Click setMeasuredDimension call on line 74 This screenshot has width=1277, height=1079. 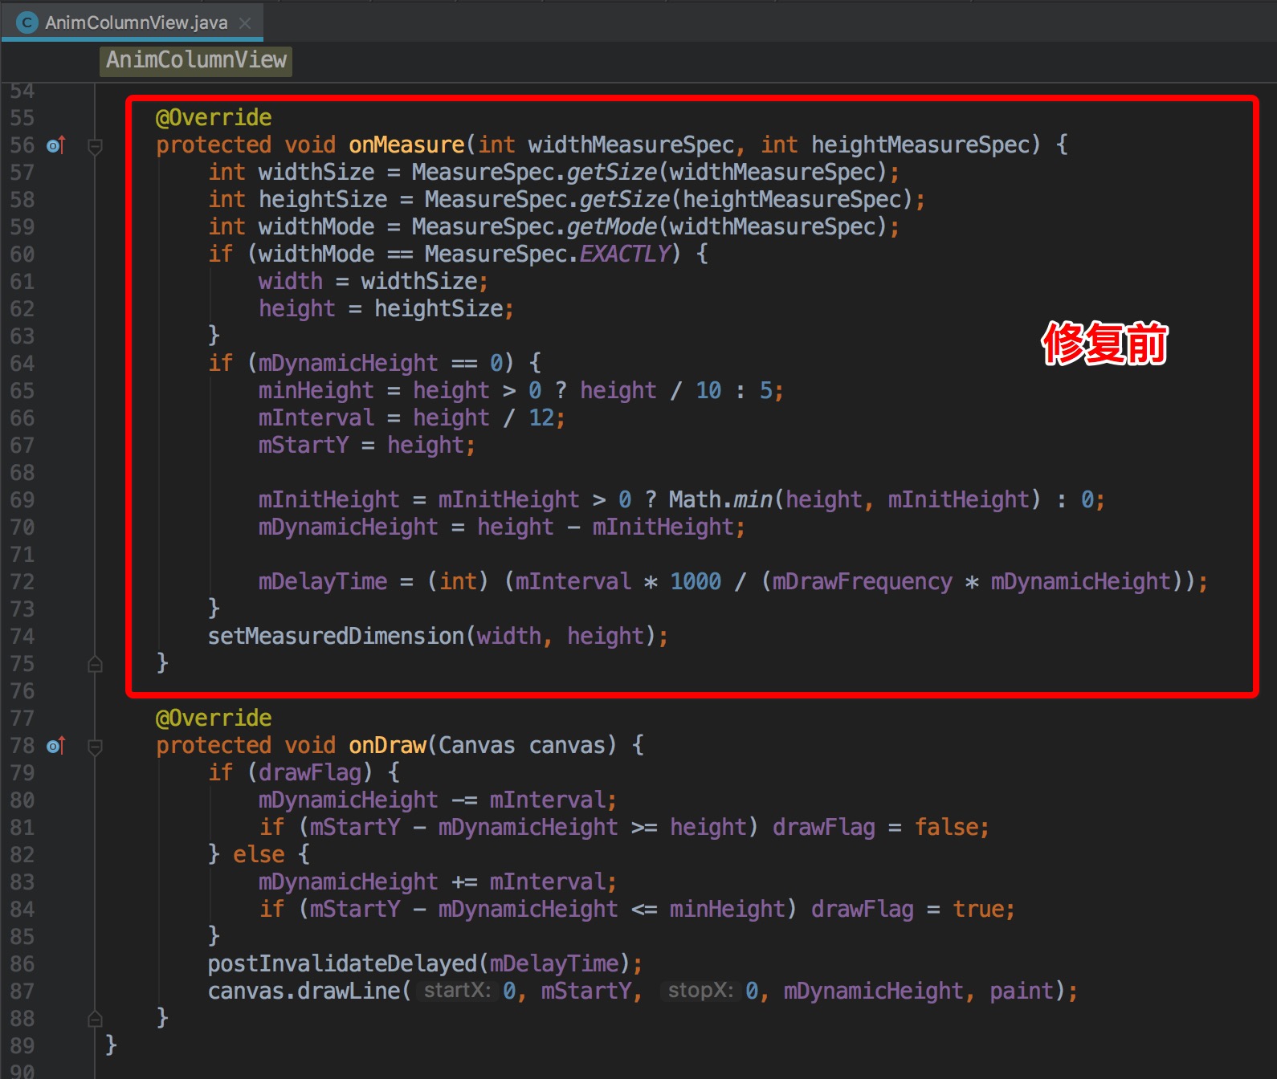[x=336, y=637]
